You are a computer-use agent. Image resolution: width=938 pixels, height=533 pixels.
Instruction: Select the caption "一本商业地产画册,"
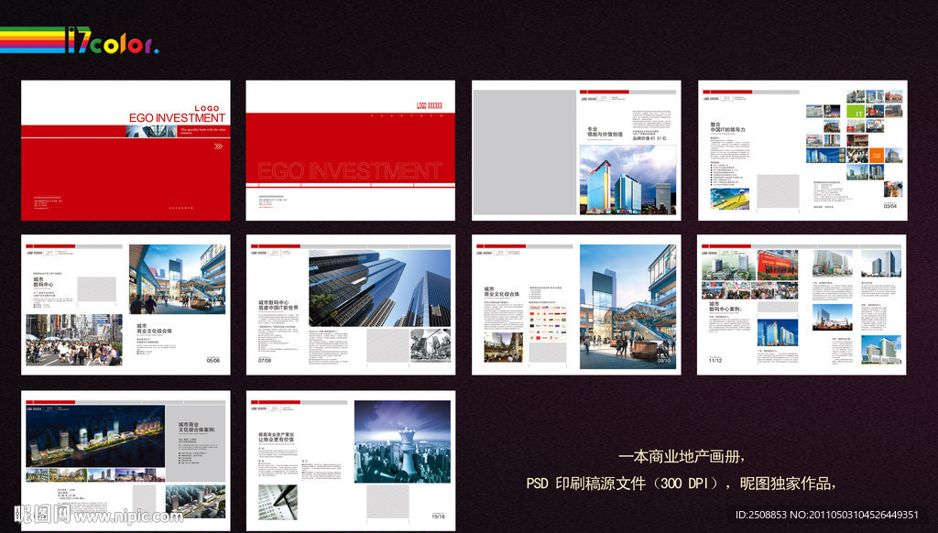[682, 457]
